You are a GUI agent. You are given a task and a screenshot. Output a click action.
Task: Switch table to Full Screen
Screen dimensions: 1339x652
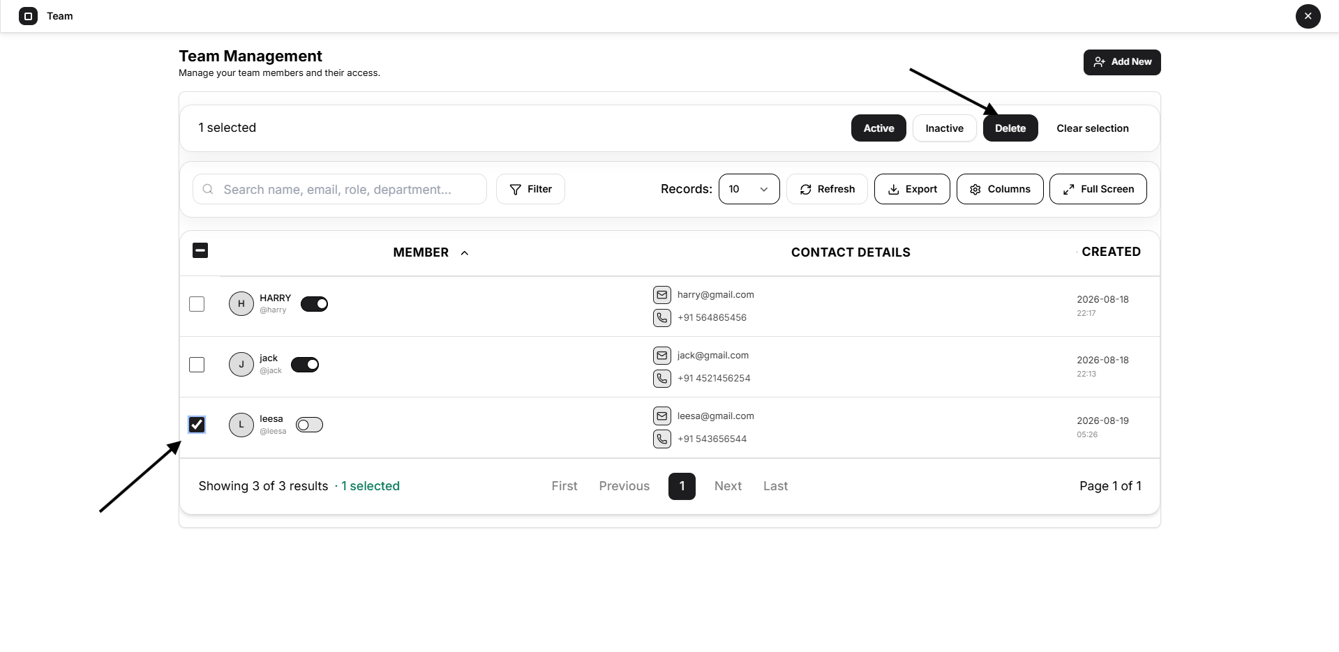coord(1098,189)
